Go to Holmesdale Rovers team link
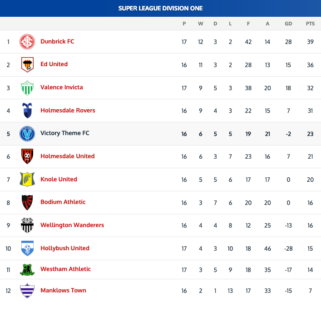 [68, 110]
